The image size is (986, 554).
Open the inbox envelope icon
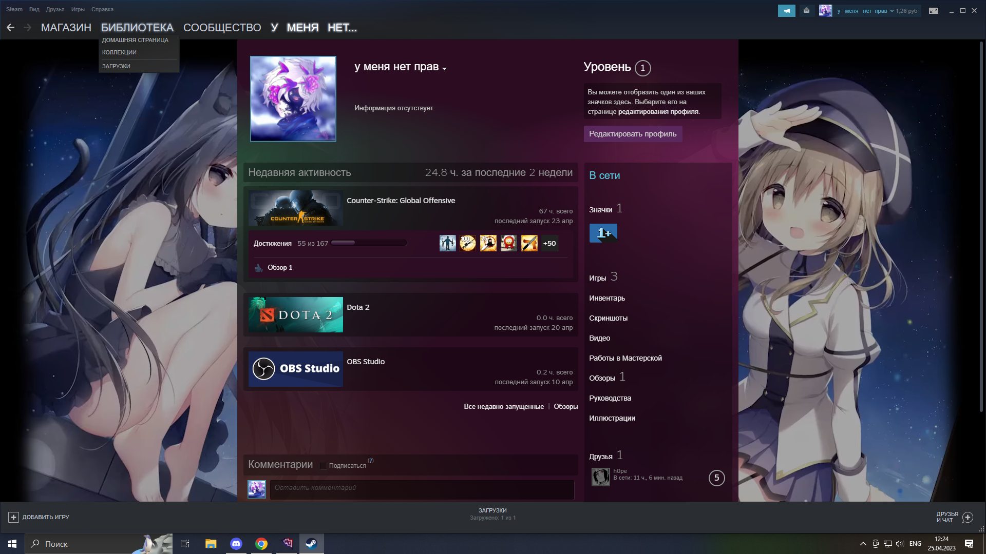(807, 11)
